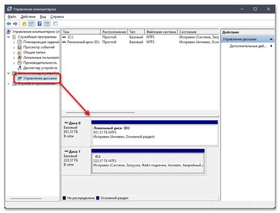Open the Файл menu
280x213 pixels.
pos(12,17)
